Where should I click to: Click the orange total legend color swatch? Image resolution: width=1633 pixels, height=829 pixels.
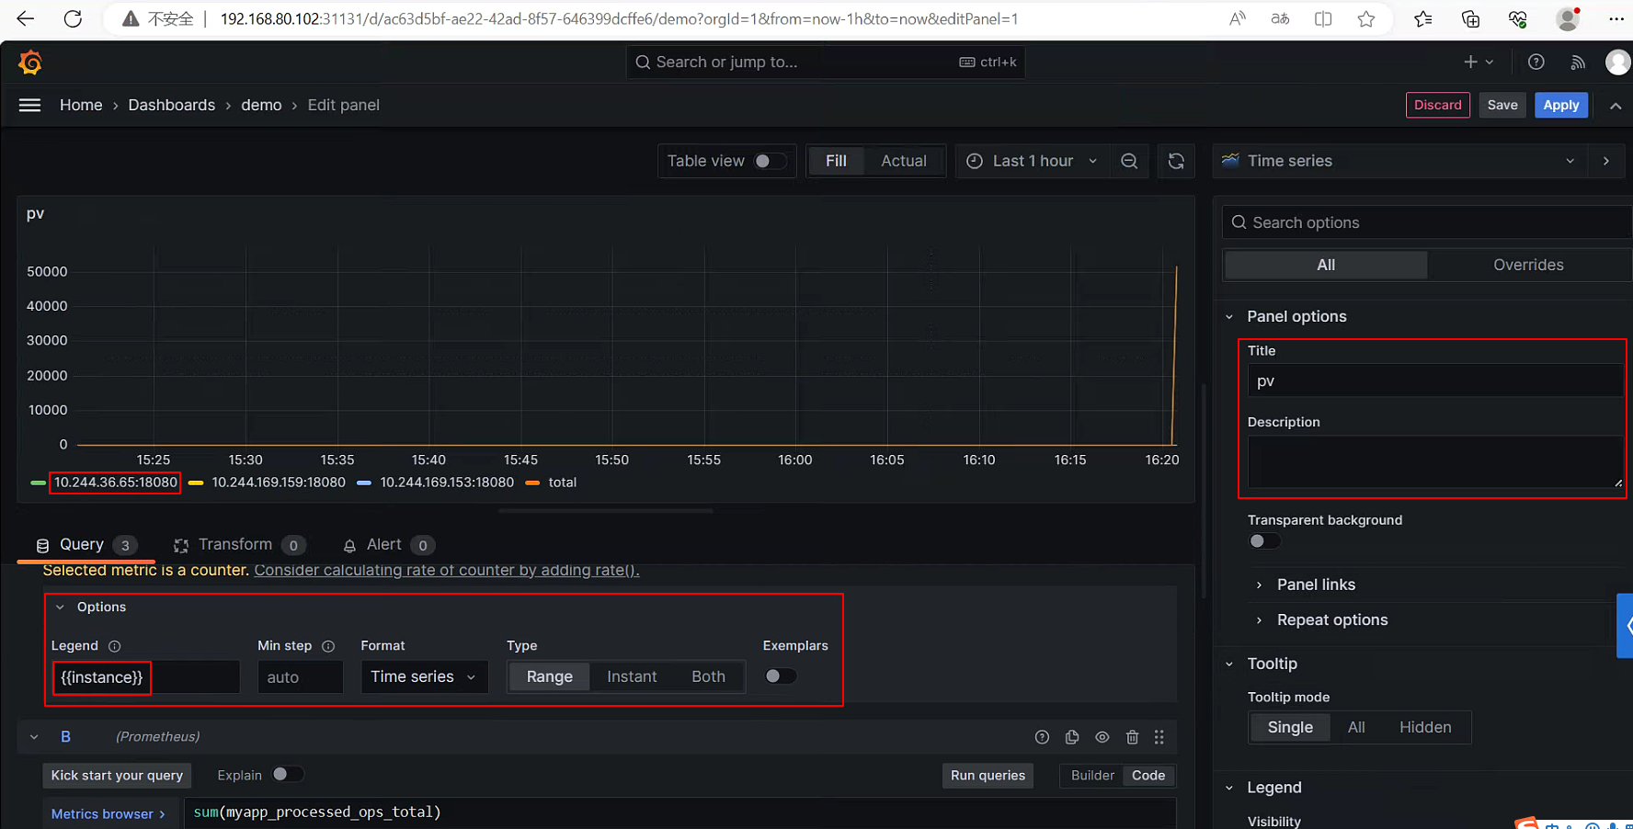coord(532,483)
